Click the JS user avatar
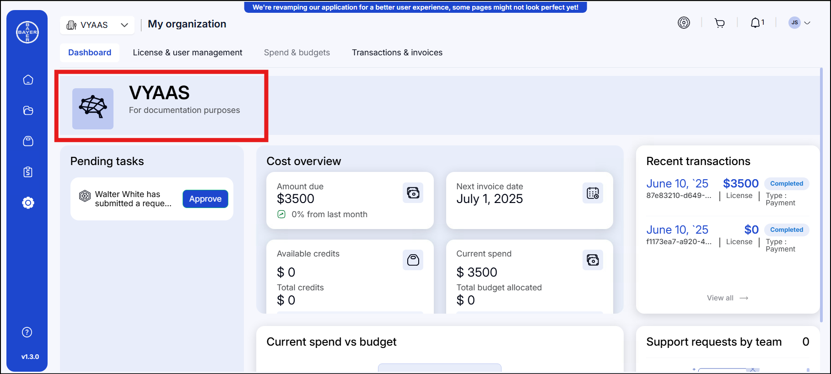831x374 pixels. point(794,23)
